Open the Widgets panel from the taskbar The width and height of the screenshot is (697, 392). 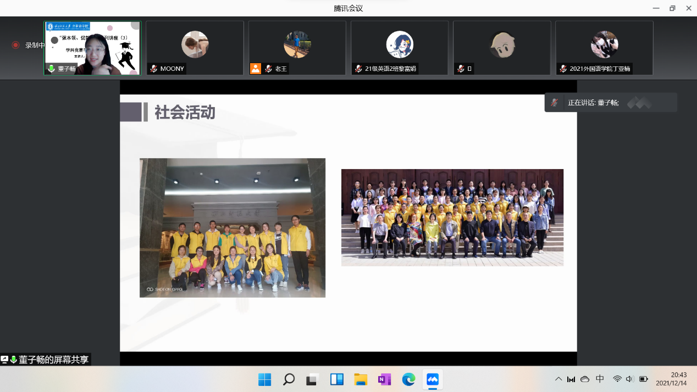click(x=336, y=379)
